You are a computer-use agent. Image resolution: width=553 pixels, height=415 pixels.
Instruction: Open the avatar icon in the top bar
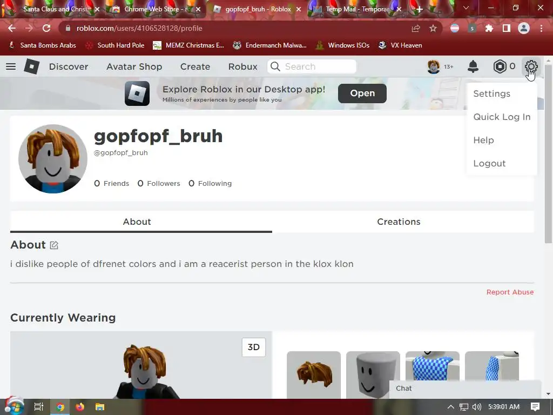434,66
